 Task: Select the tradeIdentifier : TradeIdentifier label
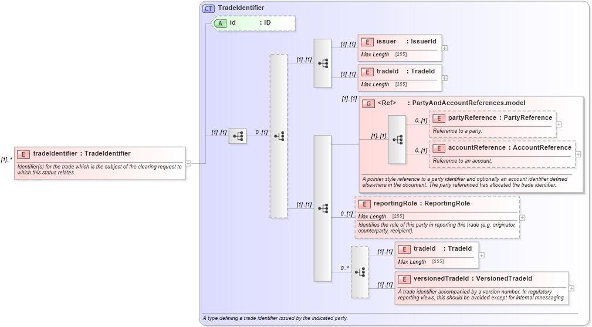pos(82,153)
